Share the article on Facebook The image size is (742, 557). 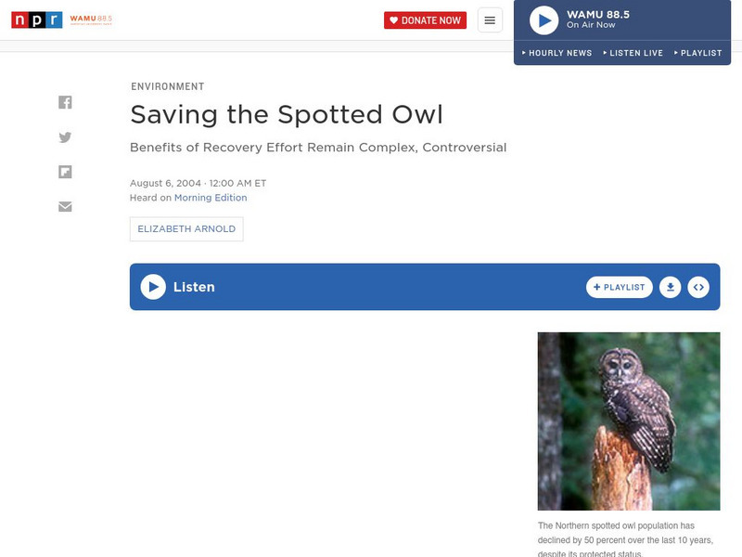pyautogui.click(x=65, y=102)
